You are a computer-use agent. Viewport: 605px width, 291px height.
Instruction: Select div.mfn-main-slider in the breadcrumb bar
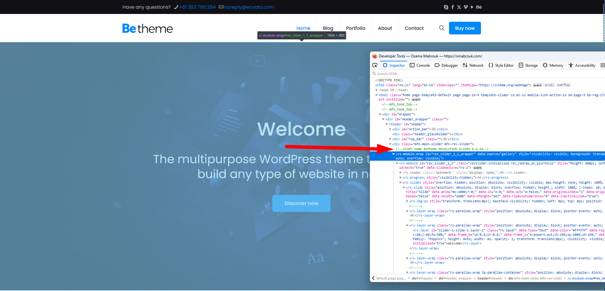[x=535, y=278]
